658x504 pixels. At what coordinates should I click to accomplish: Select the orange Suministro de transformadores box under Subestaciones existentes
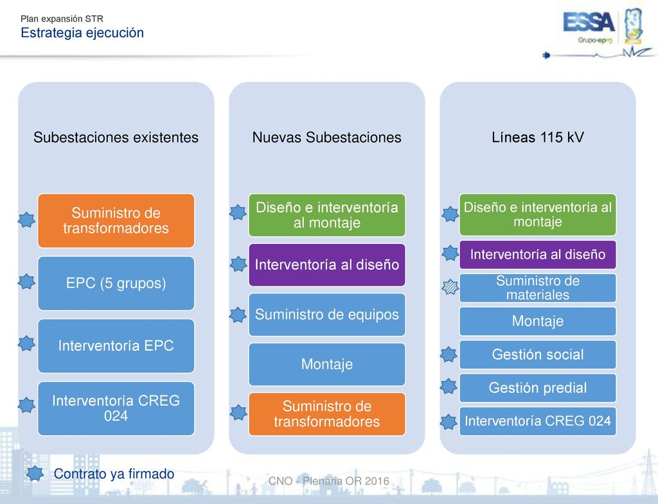tap(116, 221)
